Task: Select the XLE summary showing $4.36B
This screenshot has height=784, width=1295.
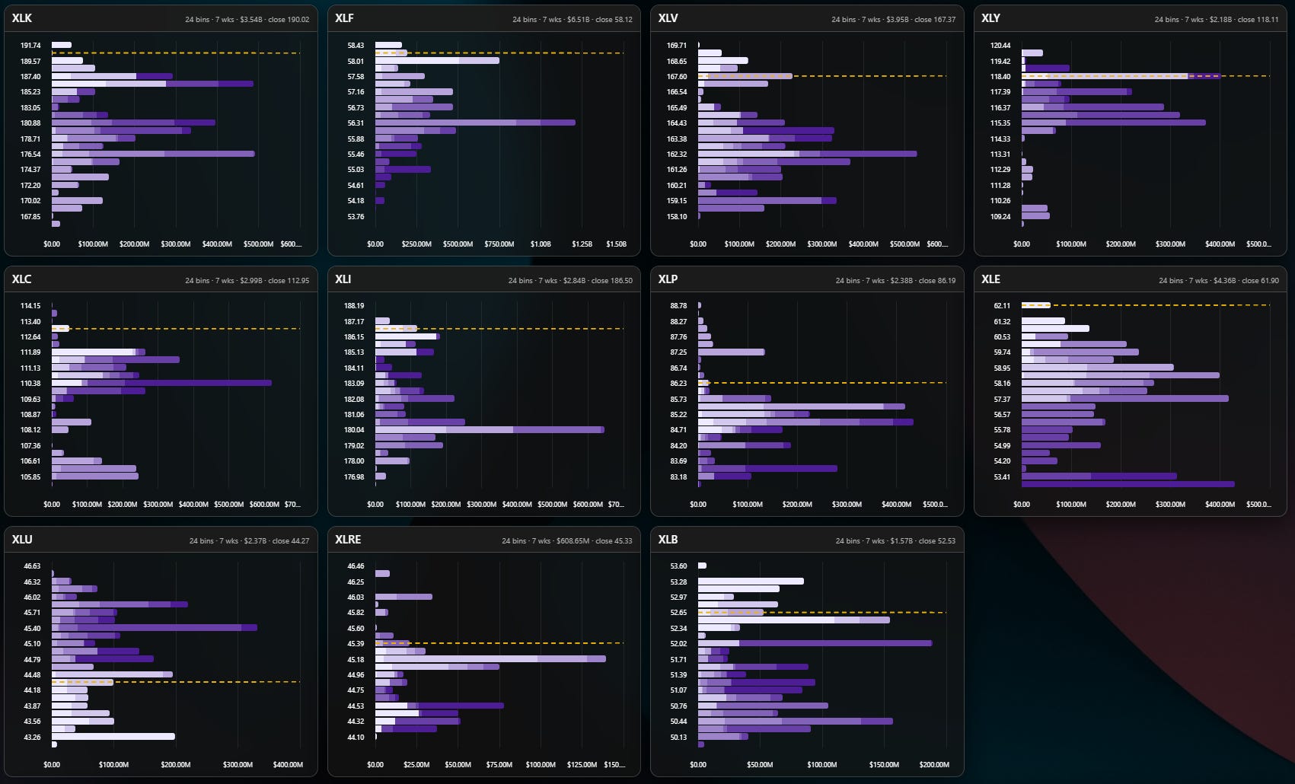Action: click(1219, 280)
